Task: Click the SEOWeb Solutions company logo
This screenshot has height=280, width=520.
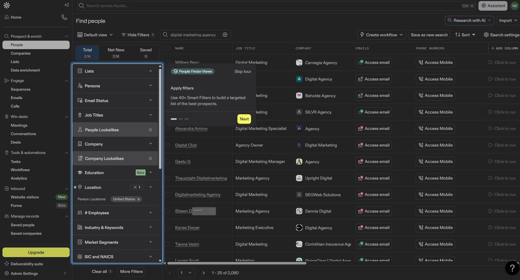Action: pos(299,195)
